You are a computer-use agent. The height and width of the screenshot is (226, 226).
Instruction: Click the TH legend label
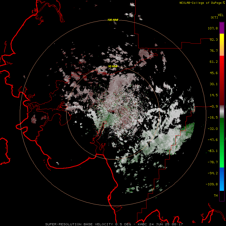(216, 196)
